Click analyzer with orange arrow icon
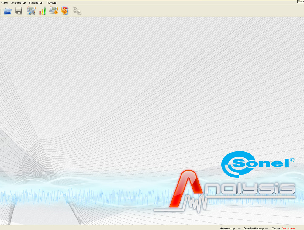Image resolution: width=304 pixels, height=230 pixels. (x=54, y=11)
